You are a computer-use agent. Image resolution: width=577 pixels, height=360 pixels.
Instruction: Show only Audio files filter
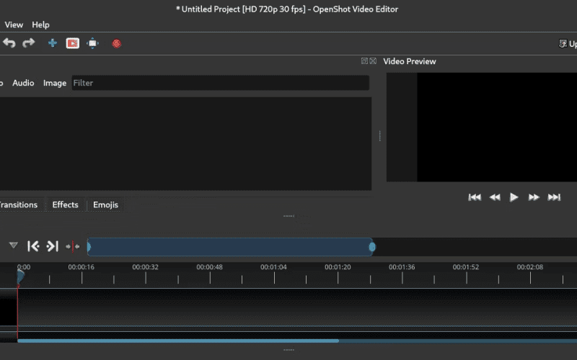[x=23, y=83]
